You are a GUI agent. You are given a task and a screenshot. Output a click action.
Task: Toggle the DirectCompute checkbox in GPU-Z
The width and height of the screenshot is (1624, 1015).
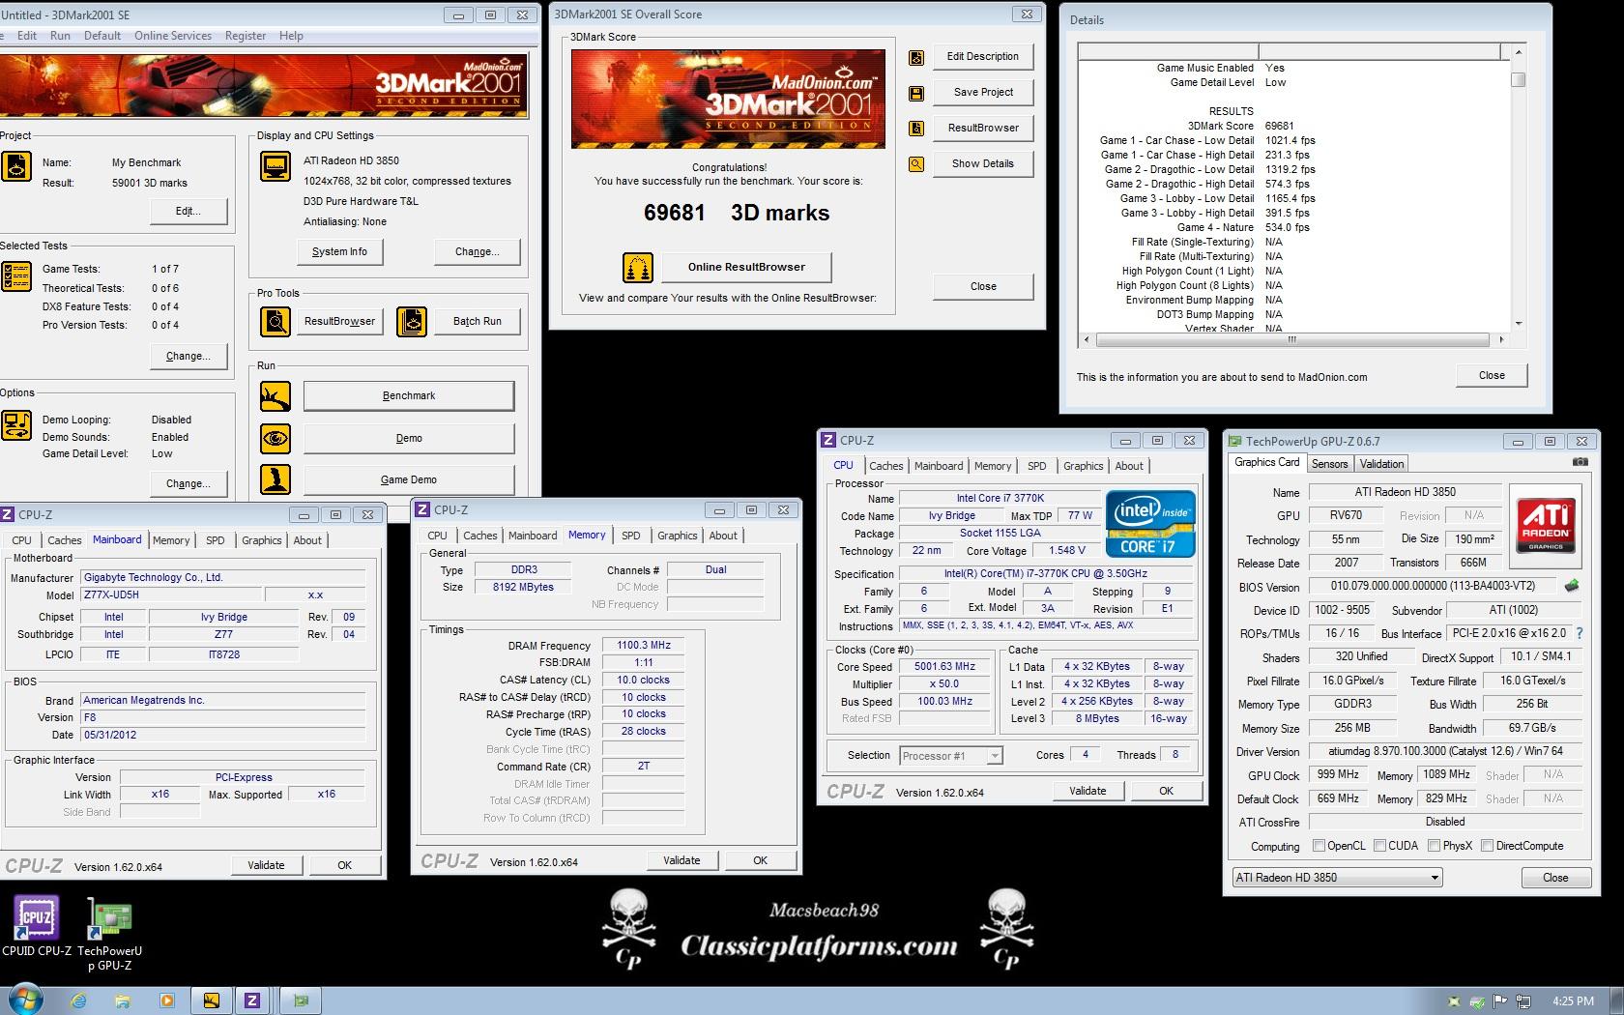pos(1487,846)
